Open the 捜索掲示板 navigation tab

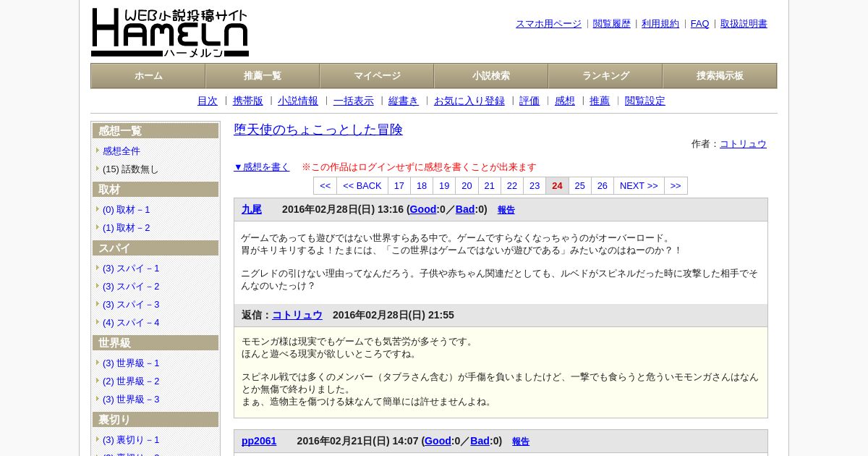(720, 76)
